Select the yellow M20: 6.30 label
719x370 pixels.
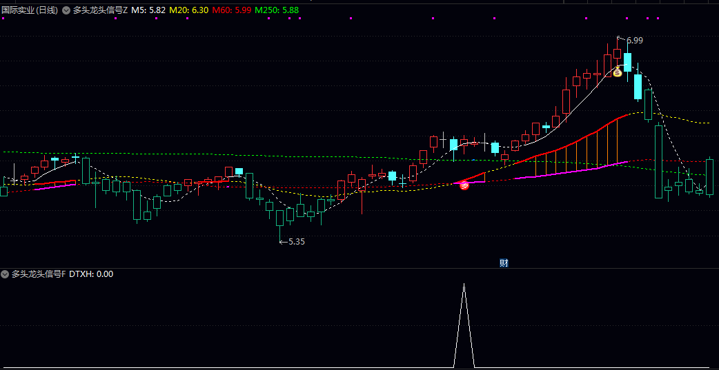[189, 11]
